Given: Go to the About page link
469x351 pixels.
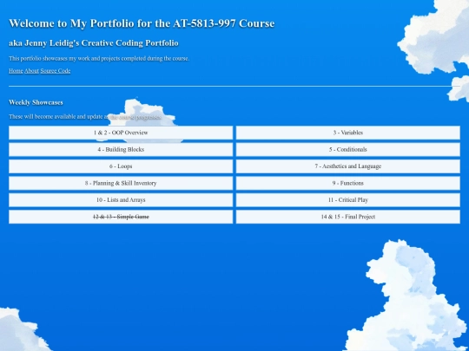Looking at the screenshot, I should click(x=31, y=71).
